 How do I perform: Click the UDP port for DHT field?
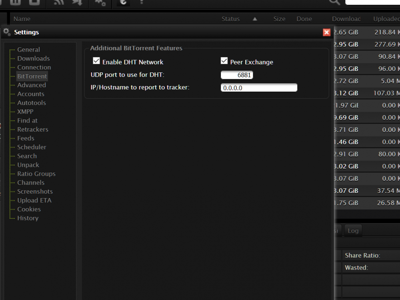[237, 75]
